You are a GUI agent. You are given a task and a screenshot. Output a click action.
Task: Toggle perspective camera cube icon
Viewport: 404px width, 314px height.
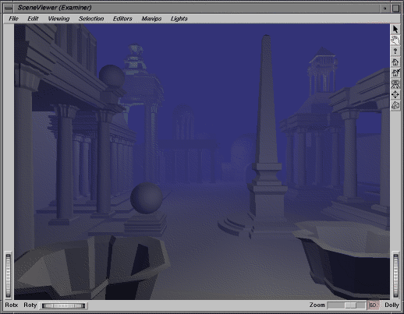tap(395, 105)
